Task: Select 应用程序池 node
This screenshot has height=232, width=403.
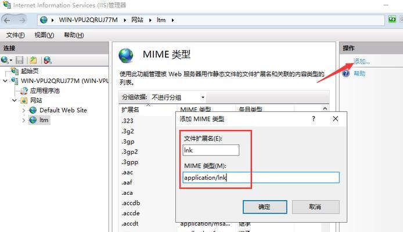Action: tap(45, 90)
